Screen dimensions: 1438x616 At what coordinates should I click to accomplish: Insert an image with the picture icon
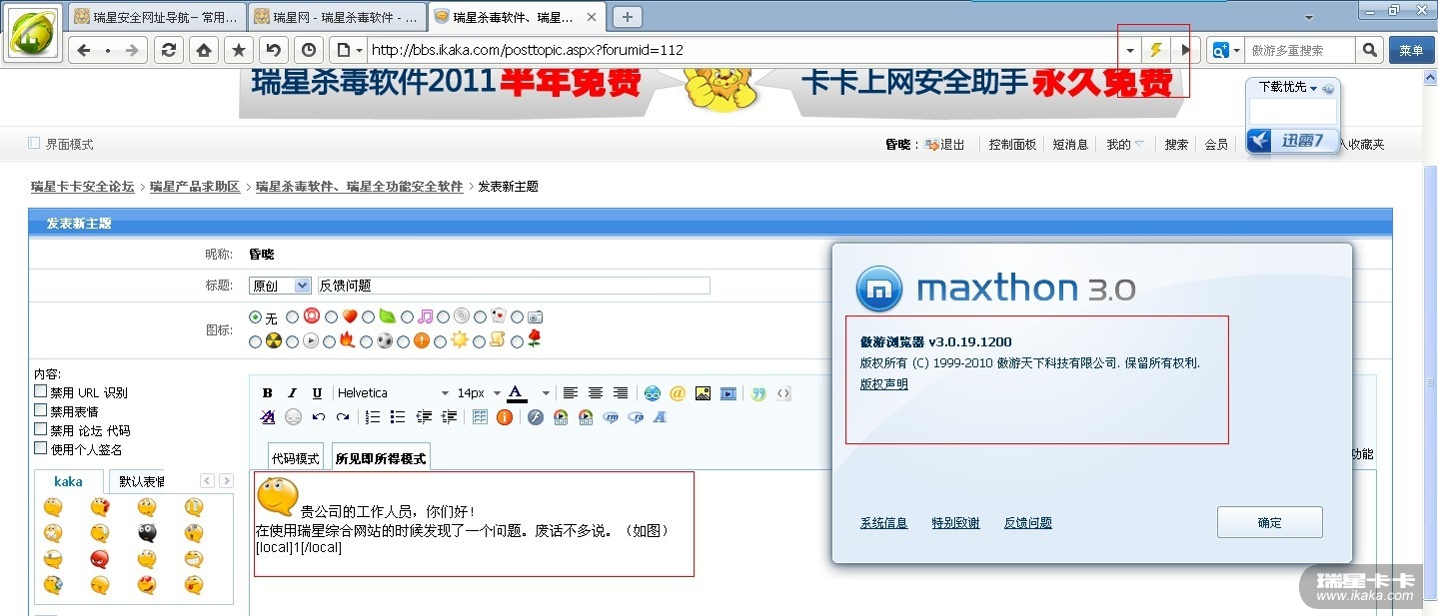(703, 393)
